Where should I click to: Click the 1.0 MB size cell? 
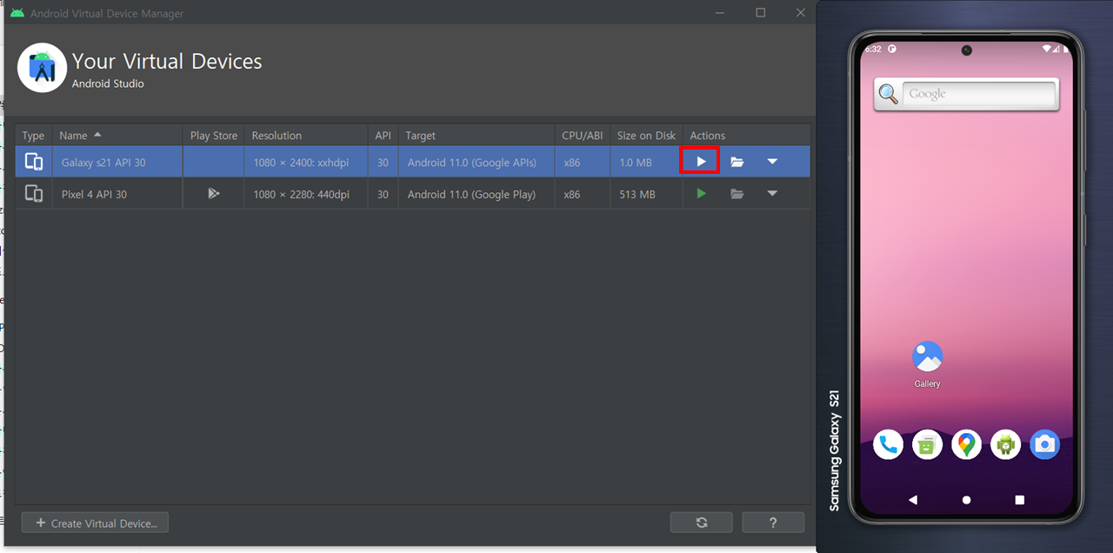646,163
